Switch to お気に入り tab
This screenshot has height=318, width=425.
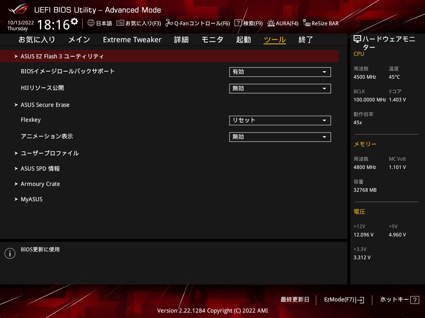tap(37, 40)
